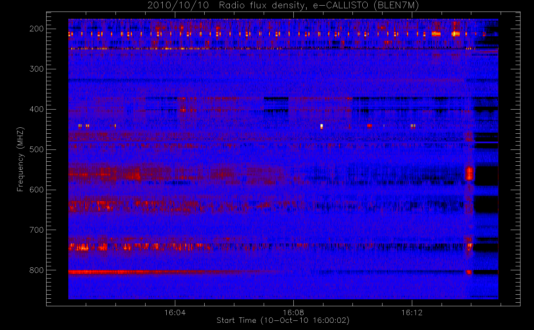Click the 16:04 time axis label
The width and height of the screenshot is (534, 330).
tap(175, 313)
